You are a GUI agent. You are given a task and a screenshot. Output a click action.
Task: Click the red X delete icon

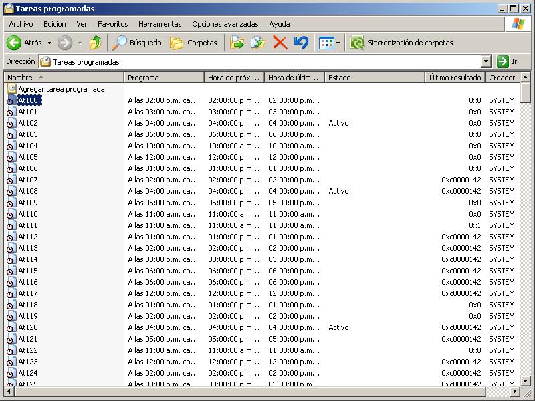tap(280, 43)
